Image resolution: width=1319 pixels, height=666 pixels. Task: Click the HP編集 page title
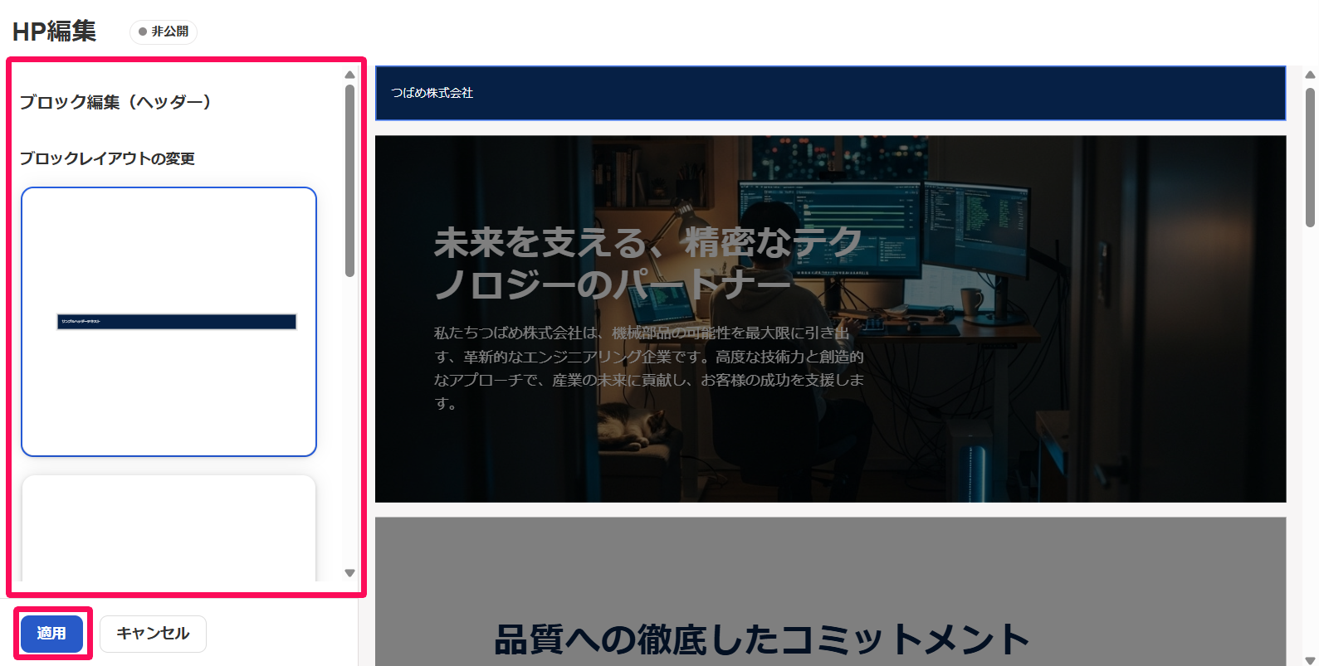[x=55, y=32]
